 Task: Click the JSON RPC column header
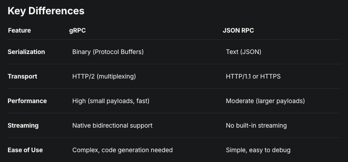click(238, 30)
